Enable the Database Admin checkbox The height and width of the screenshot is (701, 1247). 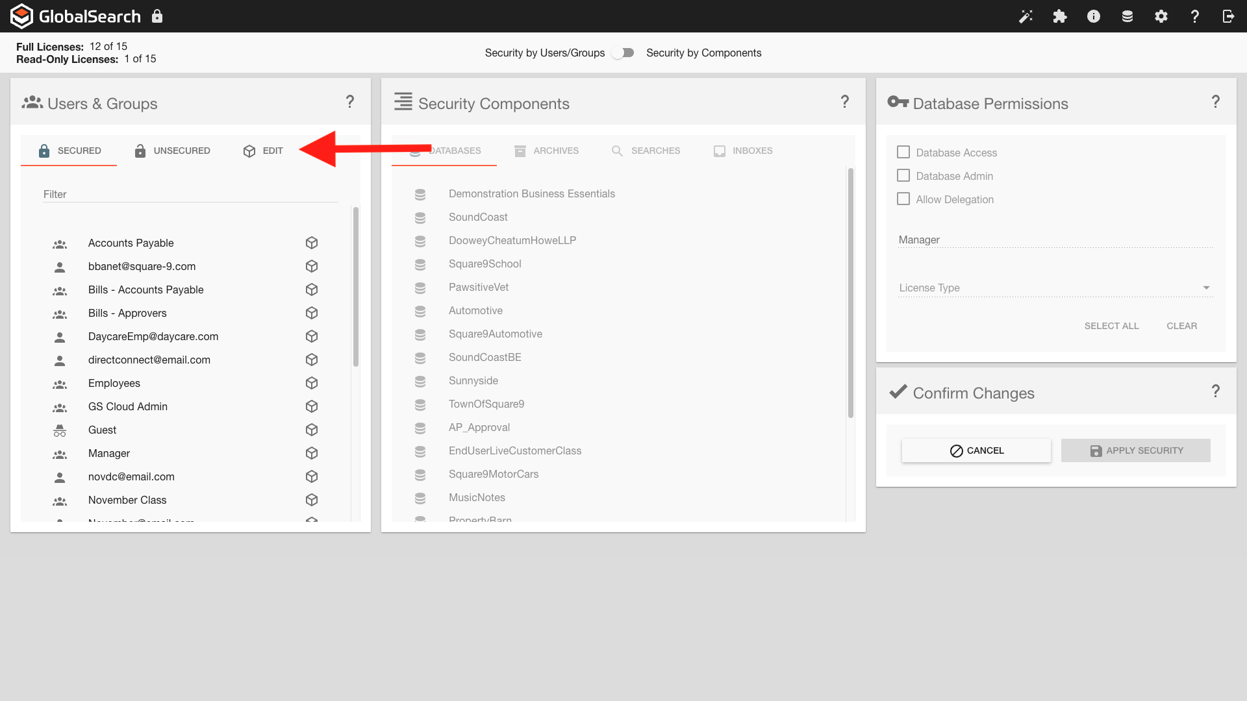pyautogui.click(x=903, y=175)
